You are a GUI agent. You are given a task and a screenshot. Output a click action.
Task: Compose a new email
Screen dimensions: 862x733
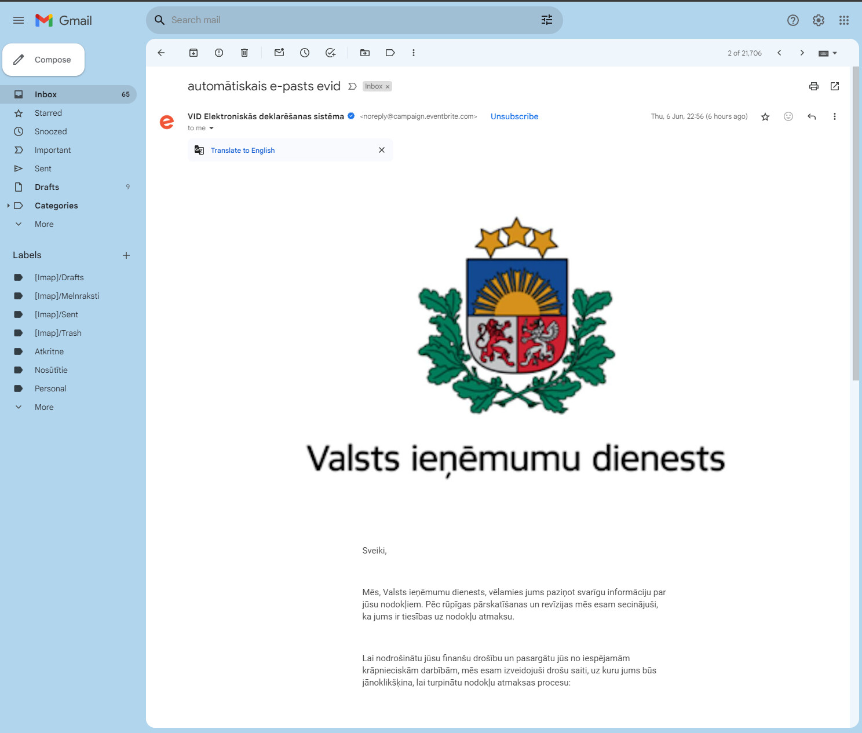43,60
